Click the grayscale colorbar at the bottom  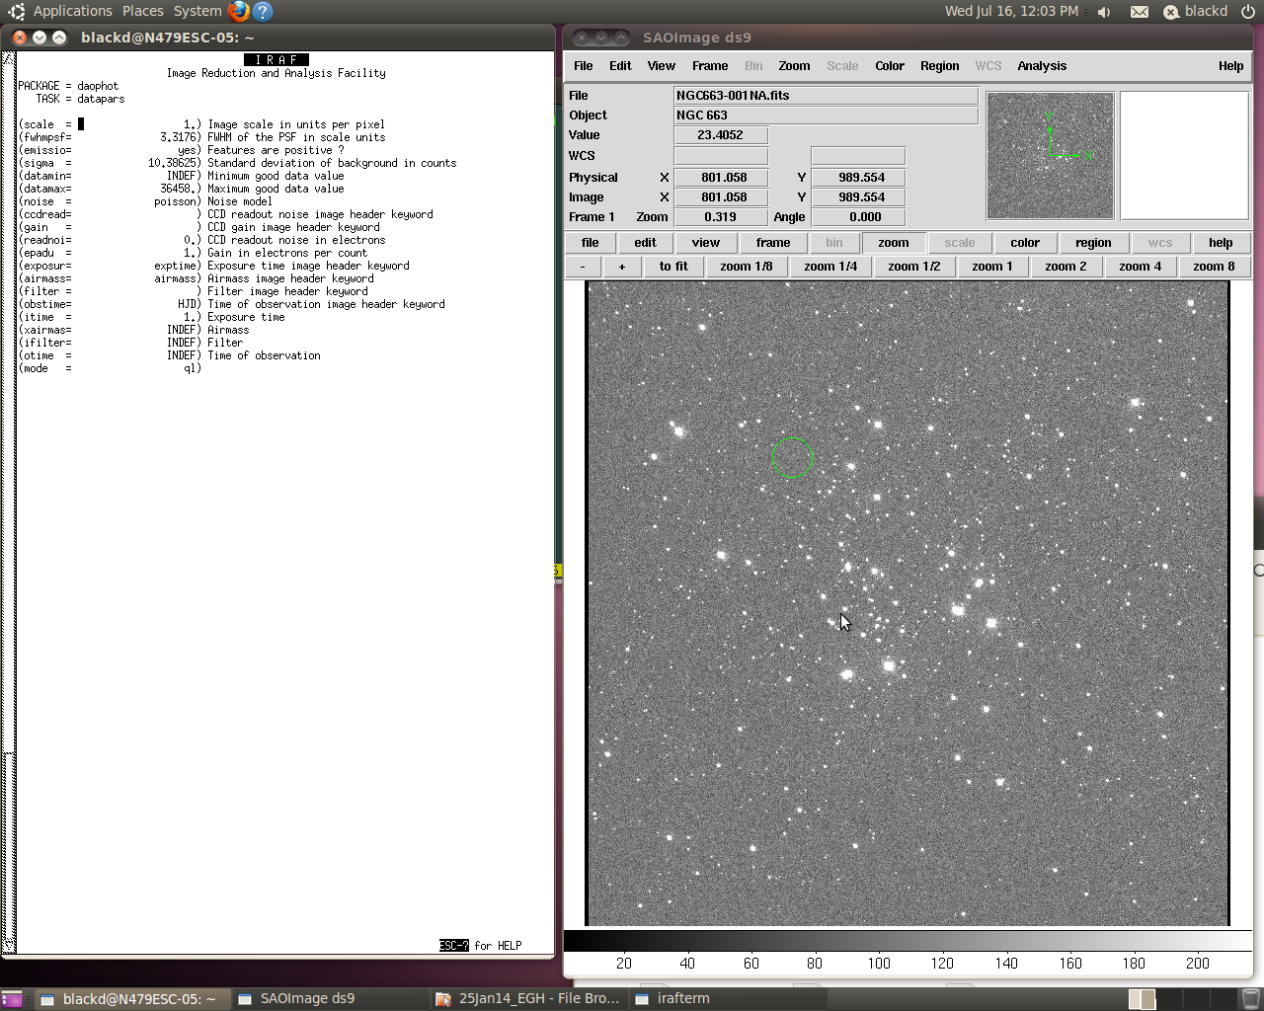pyautogui.click(x=907, y=940)
